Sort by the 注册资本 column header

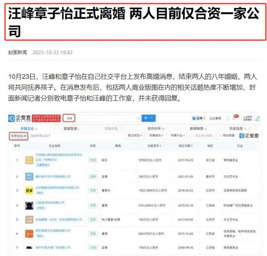[154, 146]
